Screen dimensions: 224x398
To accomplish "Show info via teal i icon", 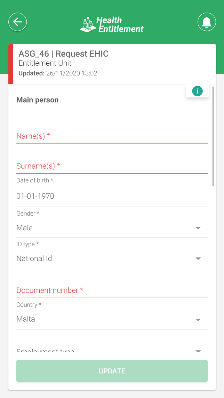I will coord(197,91).
